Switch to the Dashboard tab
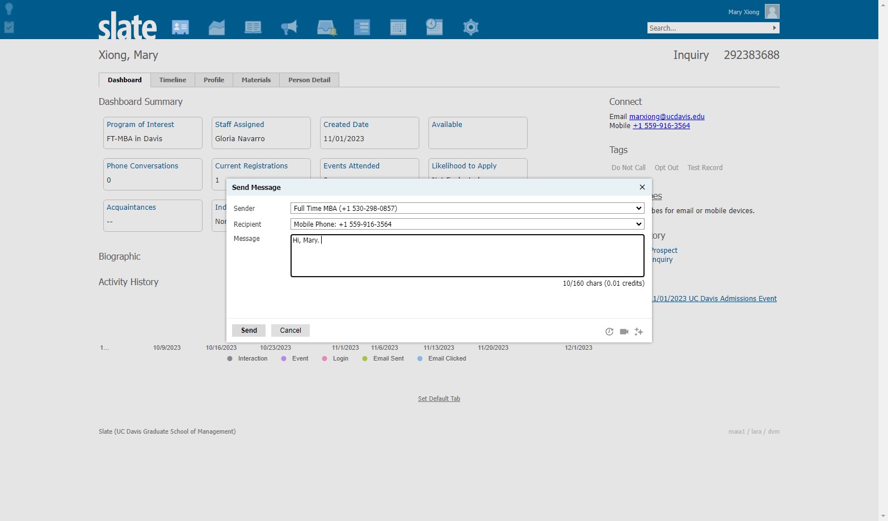The height and width of the screenshot is (521, 888). (125, 80)
